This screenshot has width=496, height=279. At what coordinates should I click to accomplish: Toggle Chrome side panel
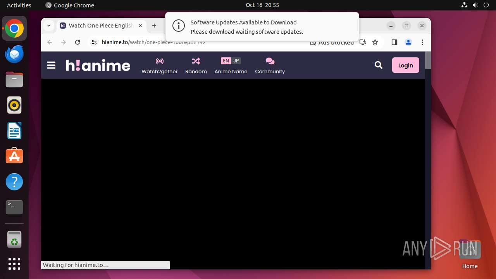(x=394, y=42)
